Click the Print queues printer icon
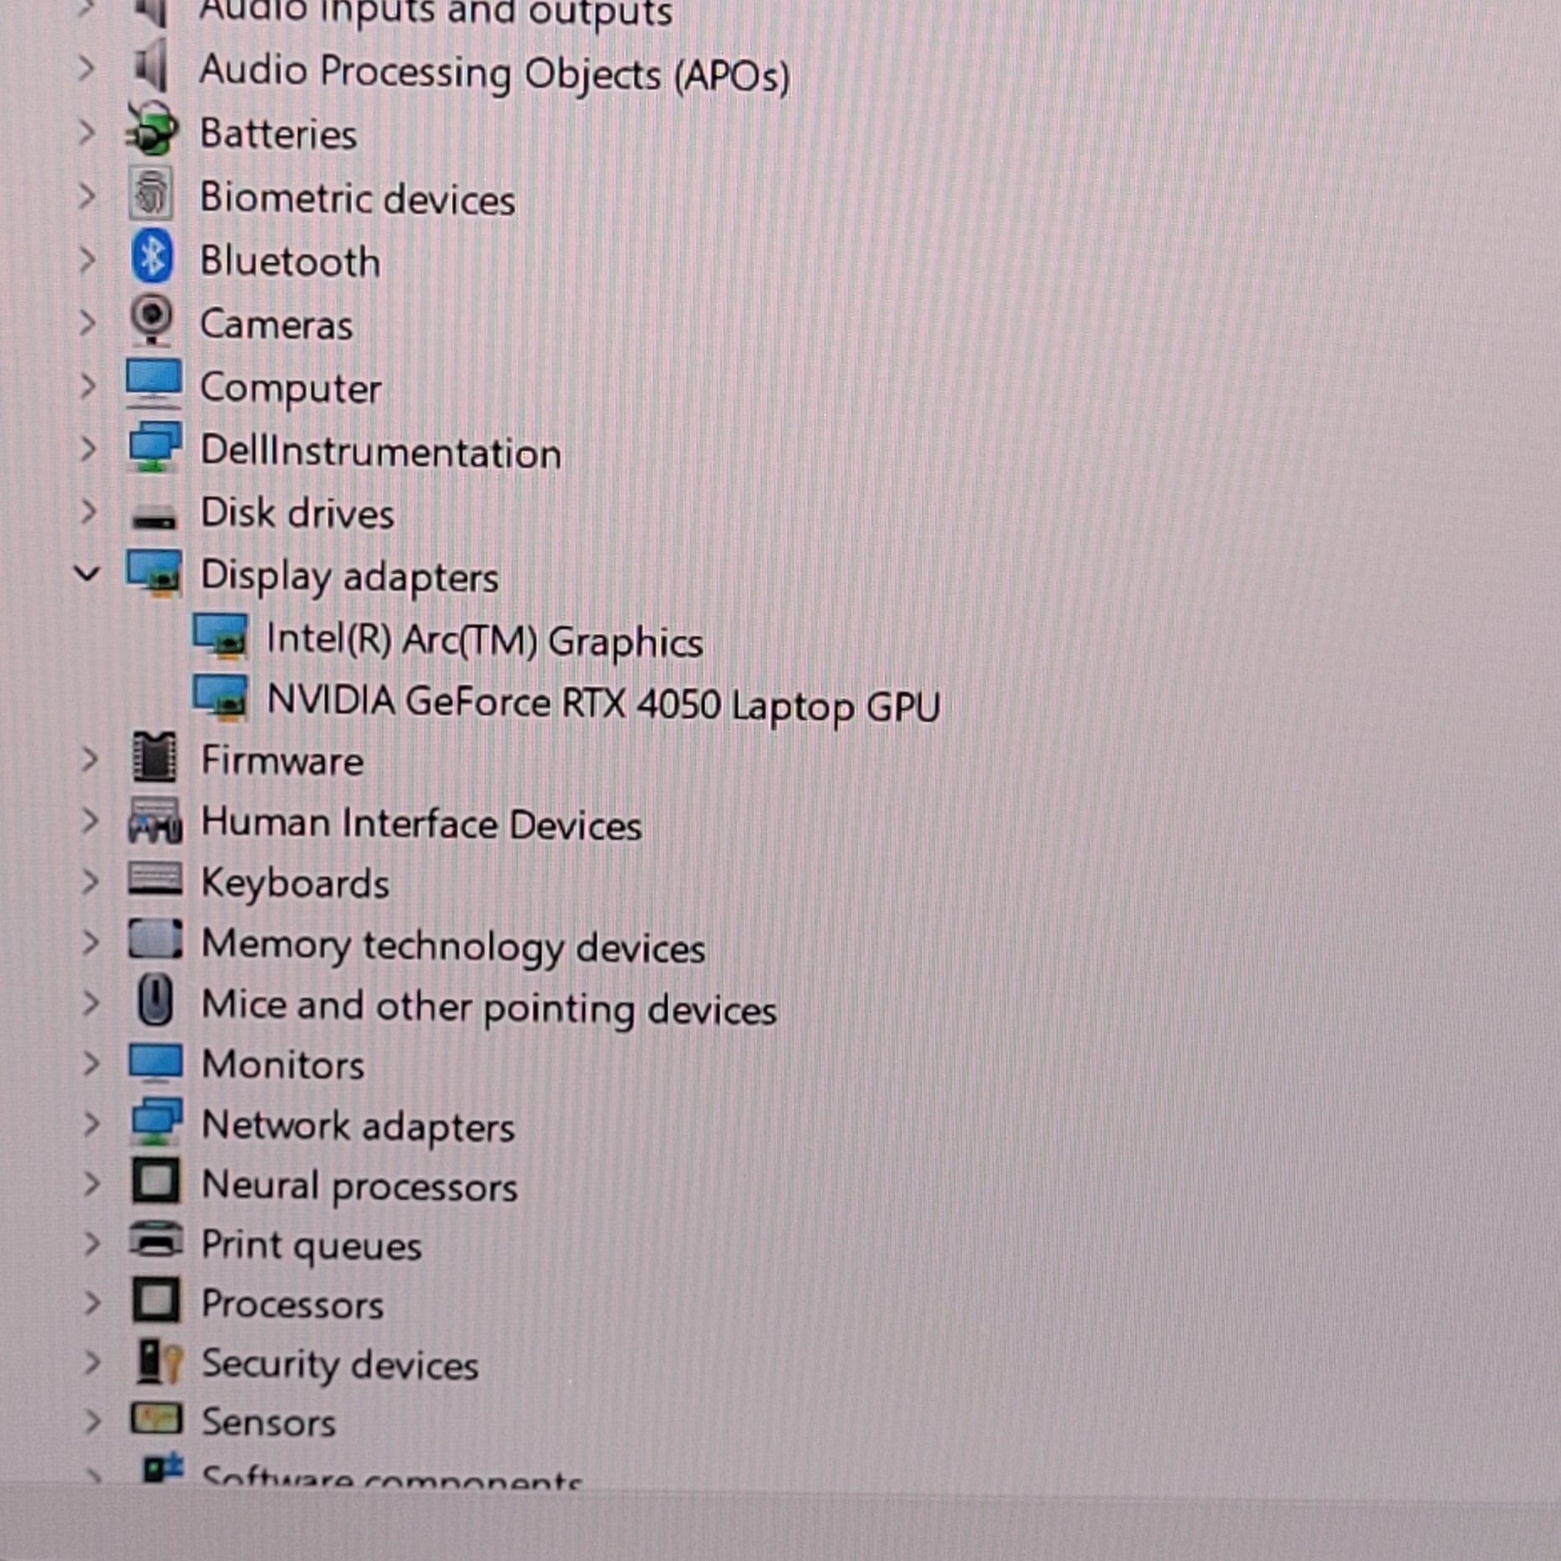 point(155,1242)
